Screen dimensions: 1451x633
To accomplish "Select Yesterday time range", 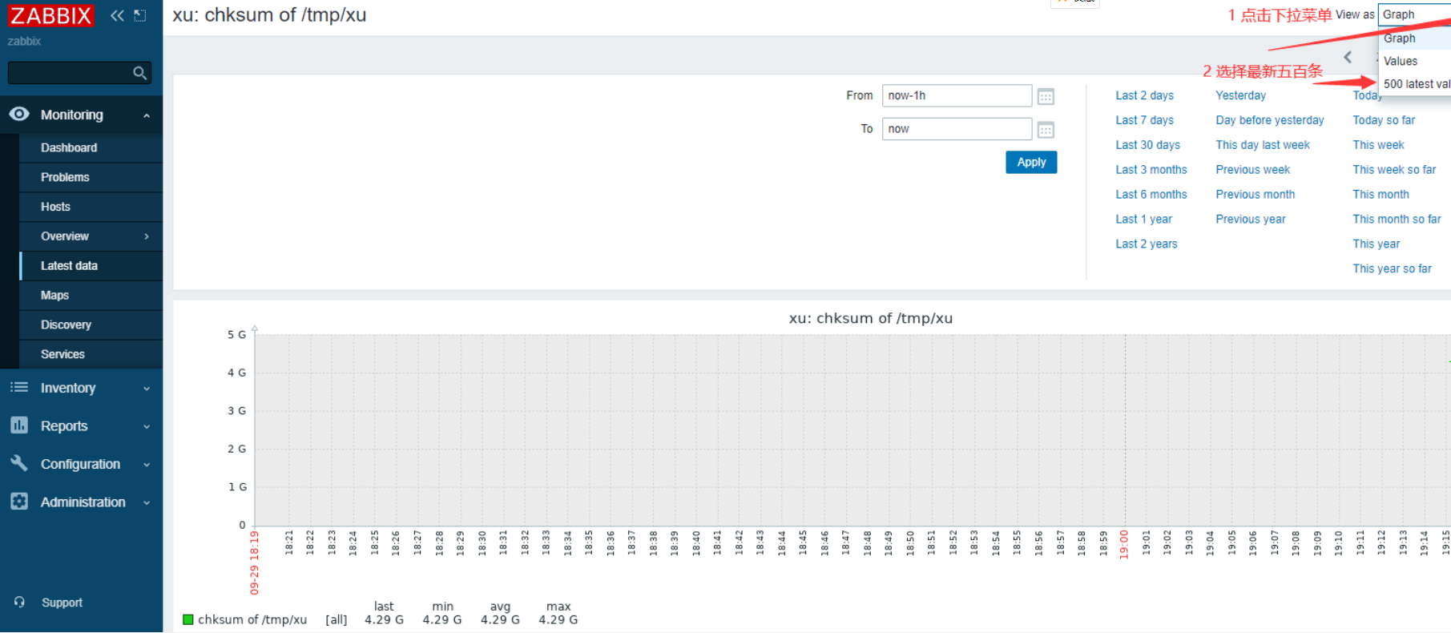I will pyautogui.click(x=1240, y=95).
